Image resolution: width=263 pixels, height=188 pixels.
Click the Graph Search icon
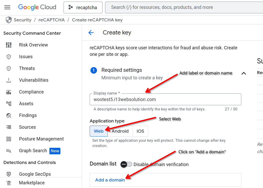[x=9, y=151]
